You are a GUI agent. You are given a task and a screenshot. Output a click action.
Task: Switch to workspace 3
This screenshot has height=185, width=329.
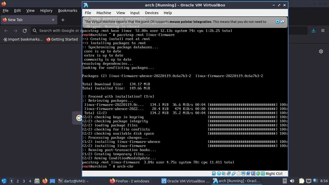click(24, 181)
